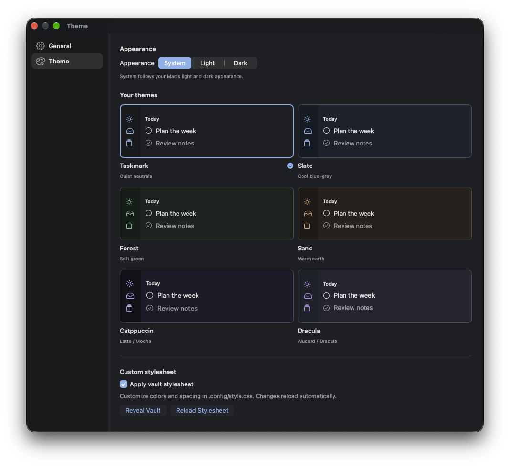Switch appearance to System

(175, 63)
